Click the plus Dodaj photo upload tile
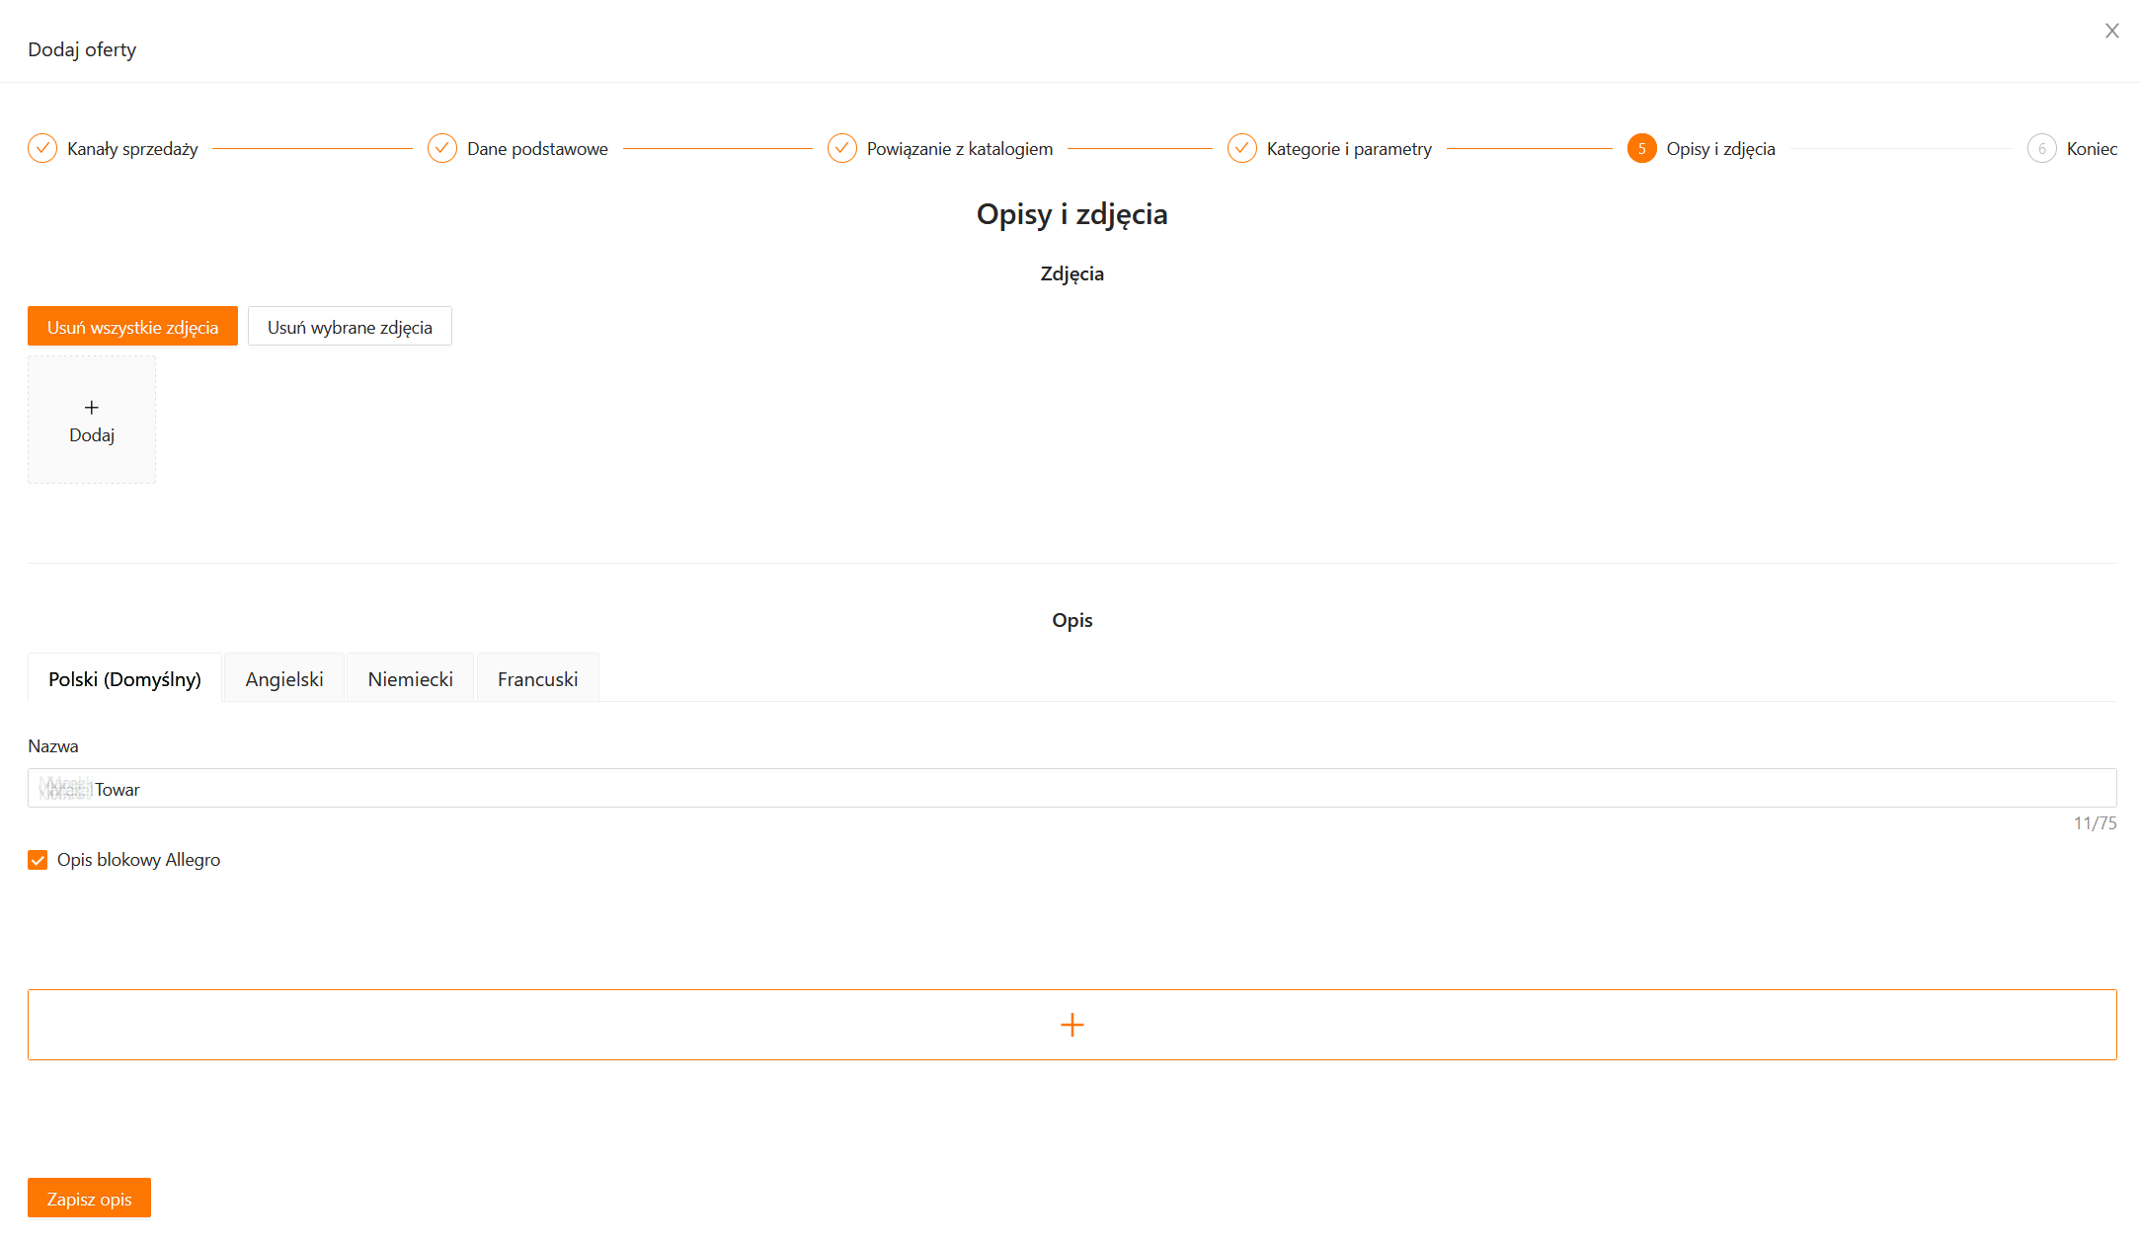Image resolution: width=2140 pixels, height=1241 pixels. [92, 421]
